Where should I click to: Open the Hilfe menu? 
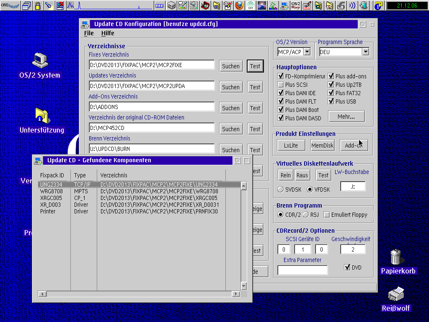coord(108,33)
